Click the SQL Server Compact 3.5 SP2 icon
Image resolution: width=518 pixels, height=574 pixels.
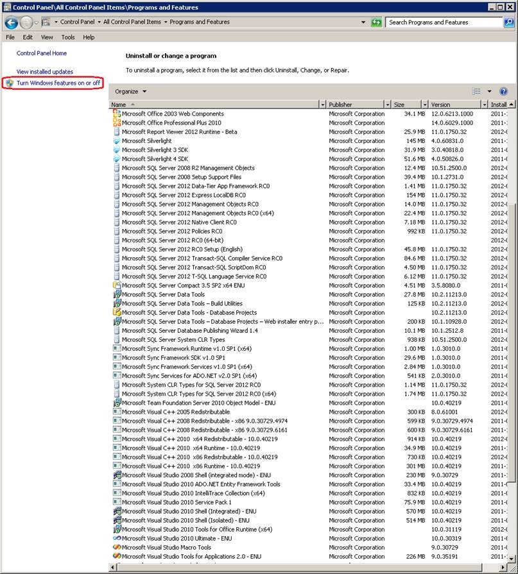point(116,285)
